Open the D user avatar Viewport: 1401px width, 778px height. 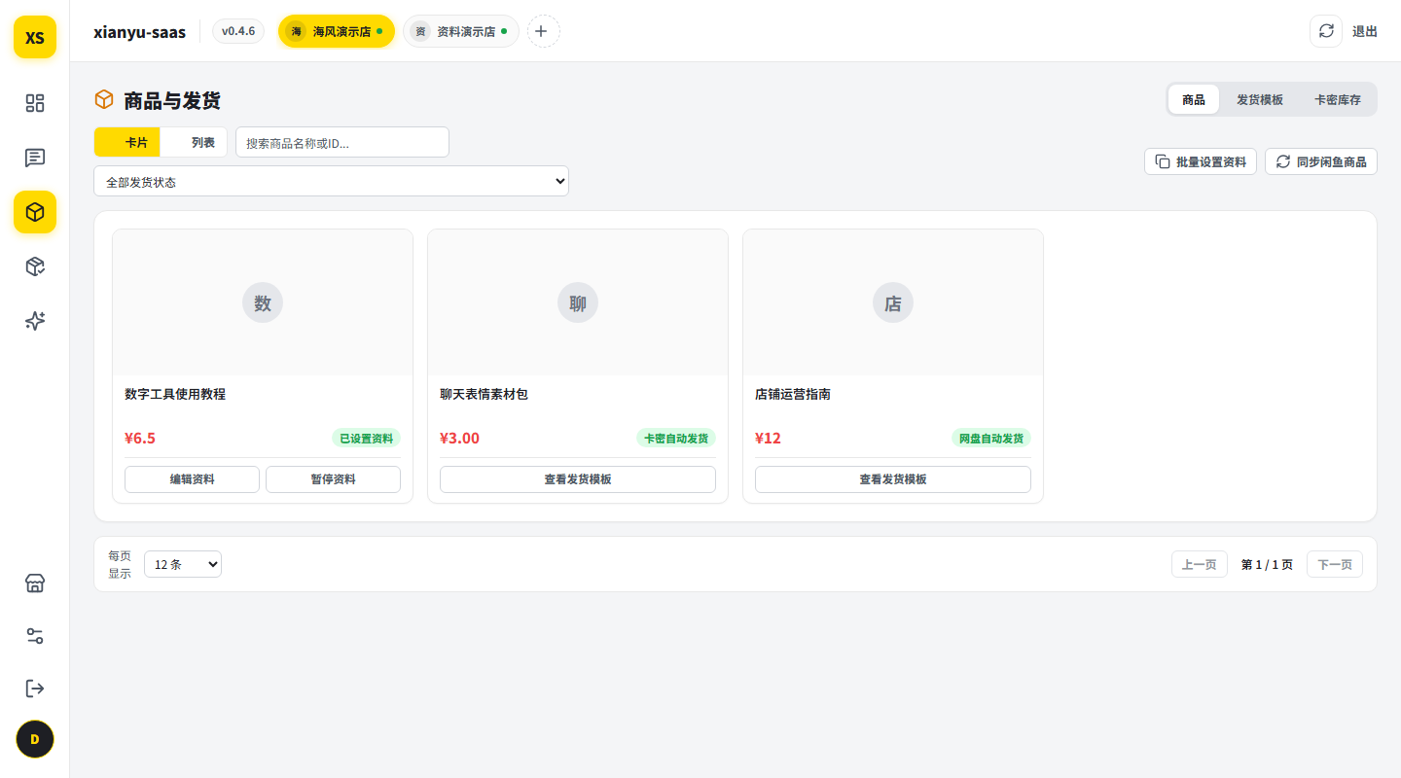tap(35, 739)
